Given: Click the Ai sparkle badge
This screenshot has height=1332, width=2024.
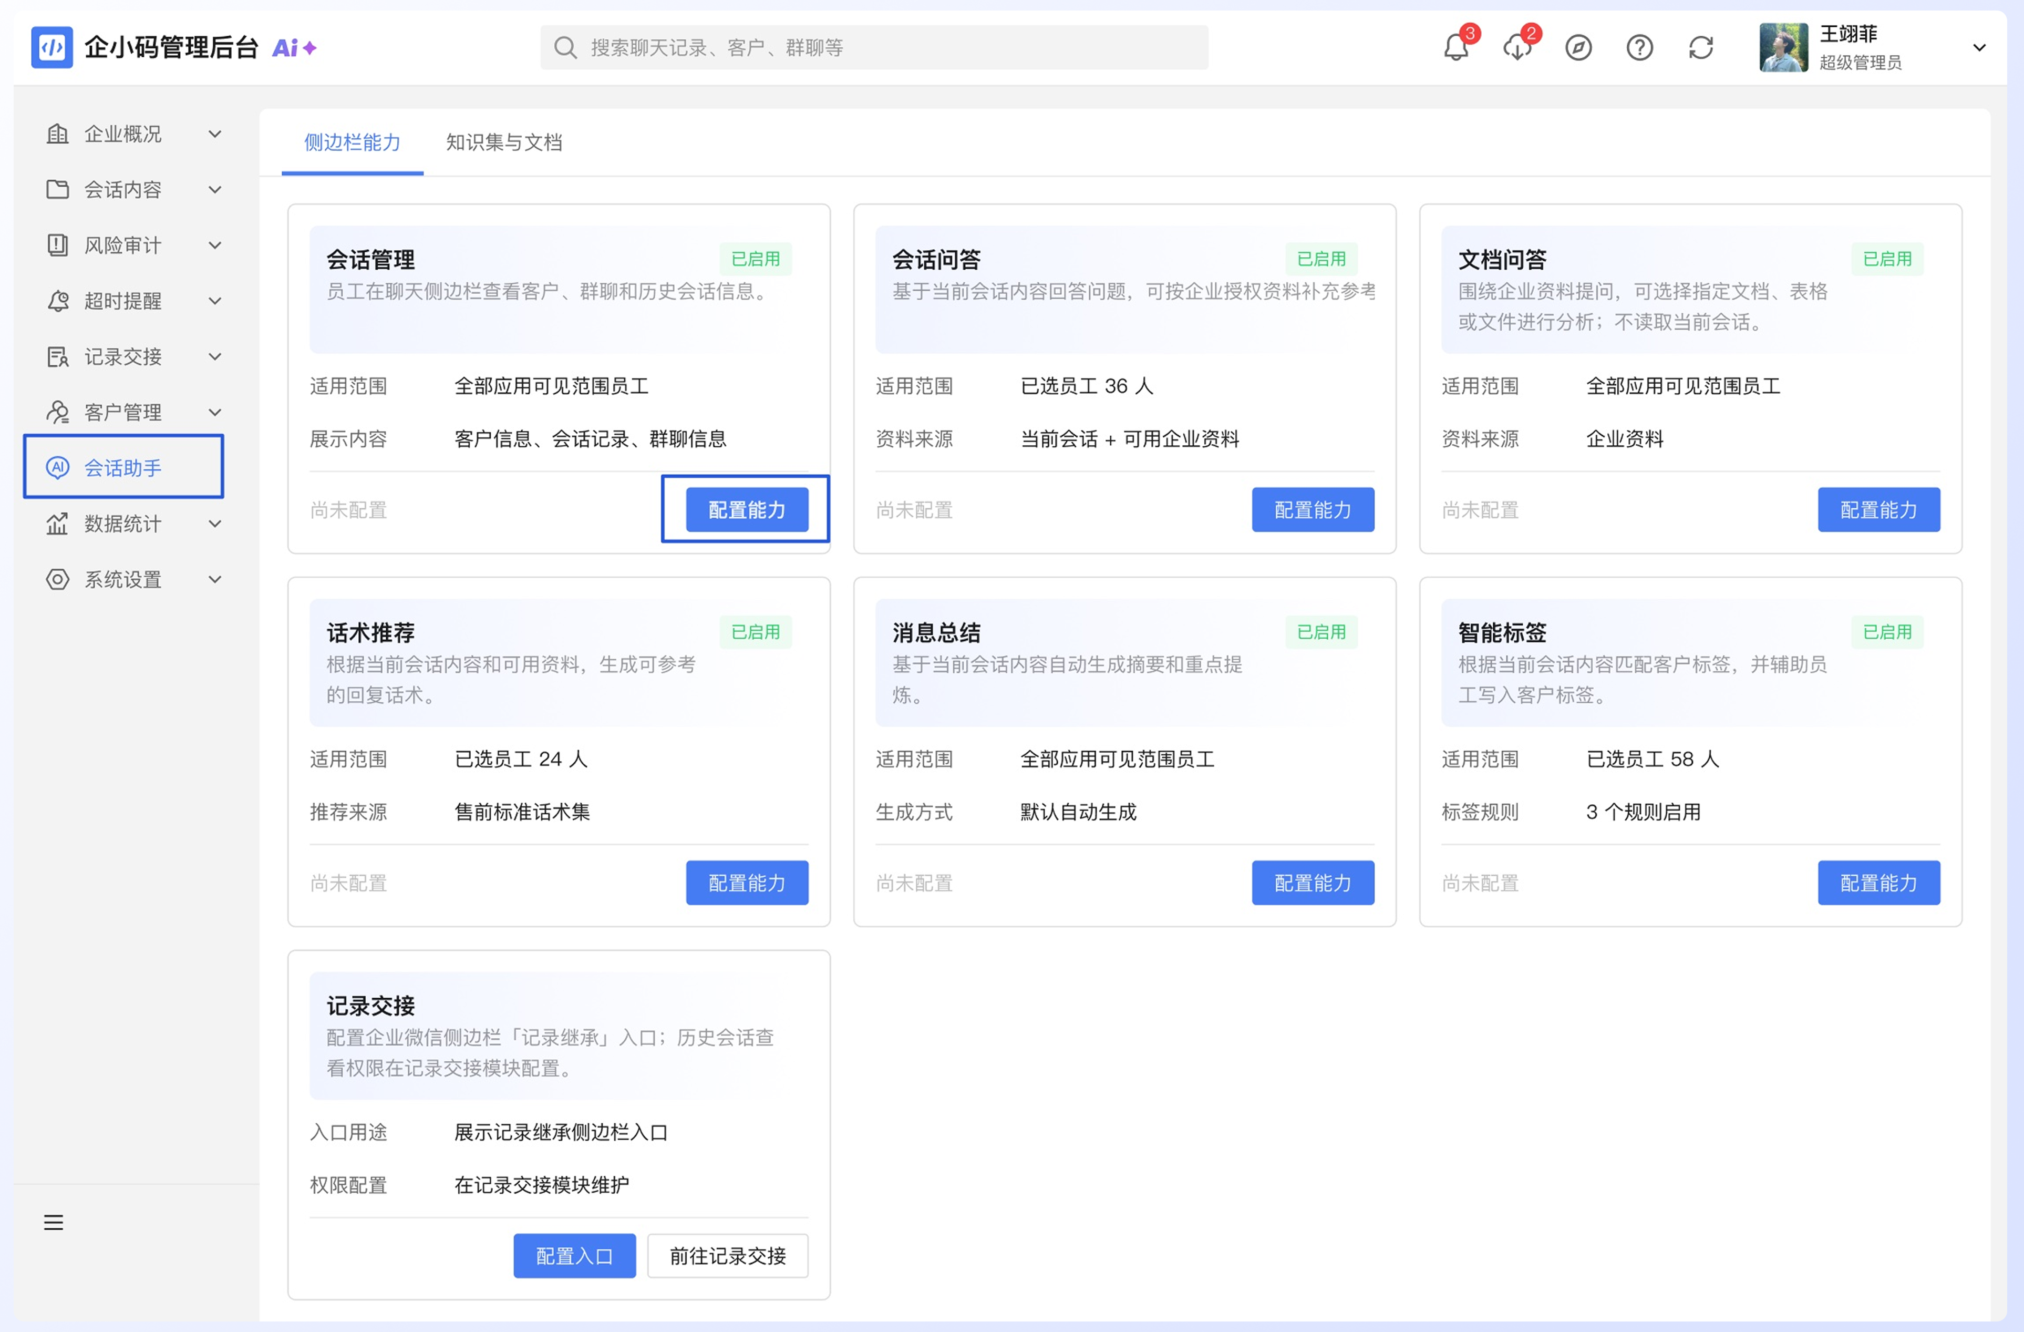Looking at the screenshot, I should pyautogui.click(x=294, y=48).
